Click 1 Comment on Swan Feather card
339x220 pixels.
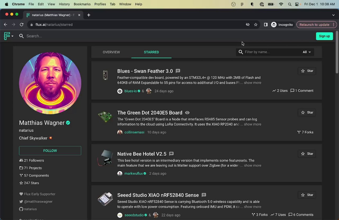[302, 91]
